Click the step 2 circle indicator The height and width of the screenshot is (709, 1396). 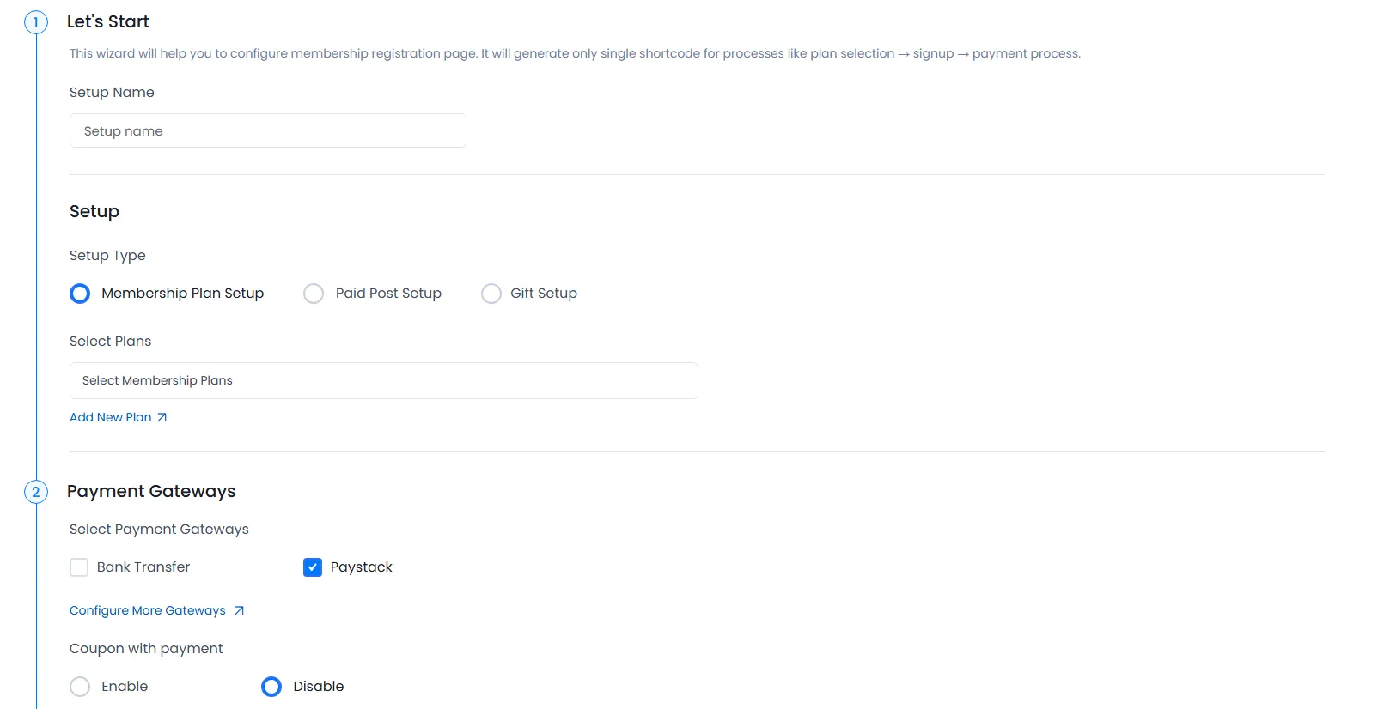coord(36,492)
